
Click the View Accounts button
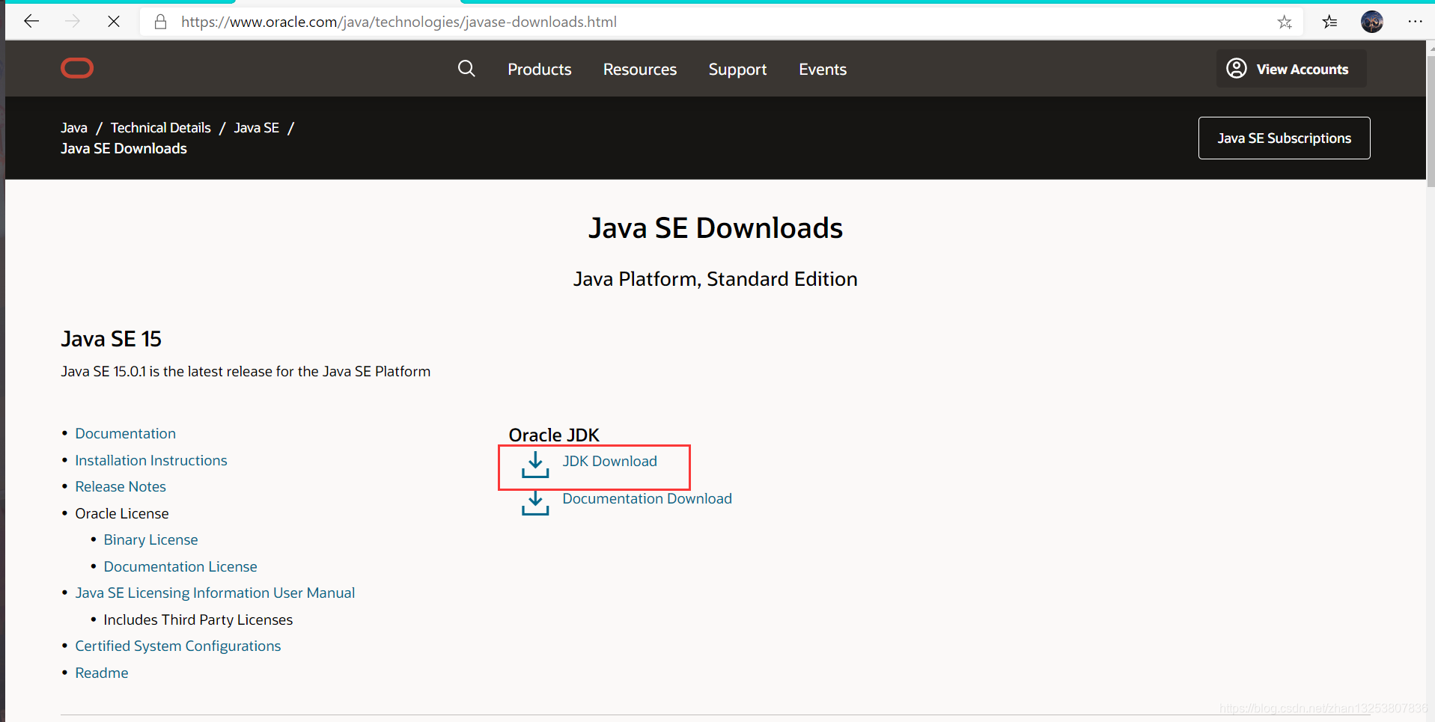[1291, 69]
